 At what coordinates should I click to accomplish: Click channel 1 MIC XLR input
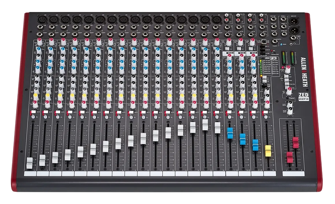(41, 20)
